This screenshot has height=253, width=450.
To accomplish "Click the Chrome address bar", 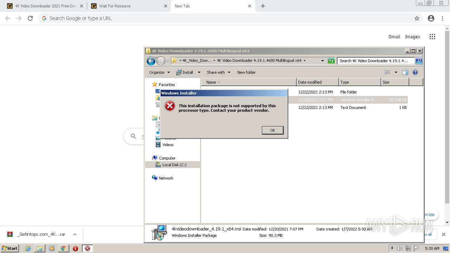I will [x=230, y=18].
